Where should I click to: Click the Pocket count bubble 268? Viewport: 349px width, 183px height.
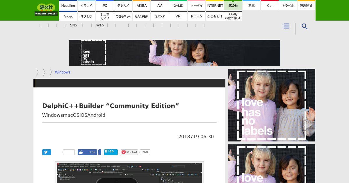145,152
